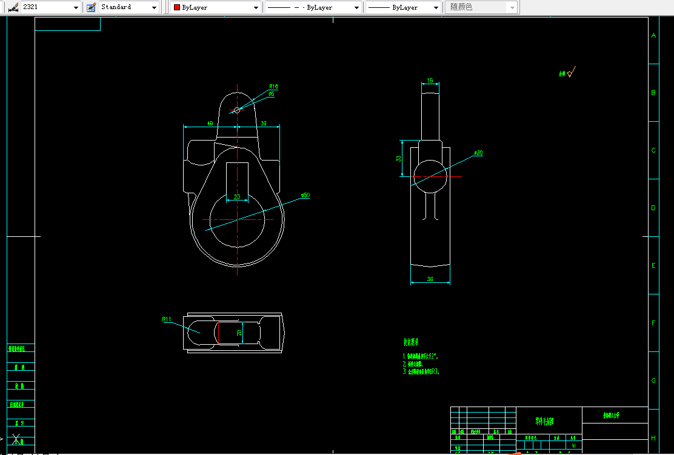Click zone letter E on the border

coord(653,265)
